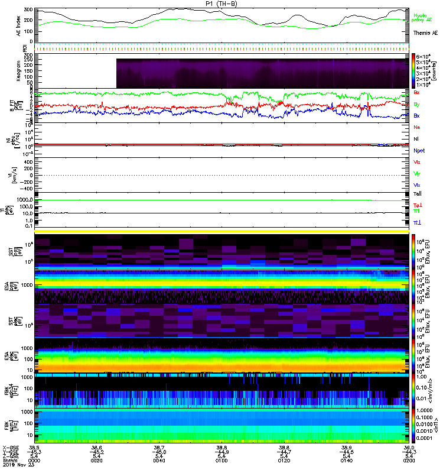443x473 pixels.
Task: Click the dotted zero line in the Vi panel
Action: [x=222, y=175]
